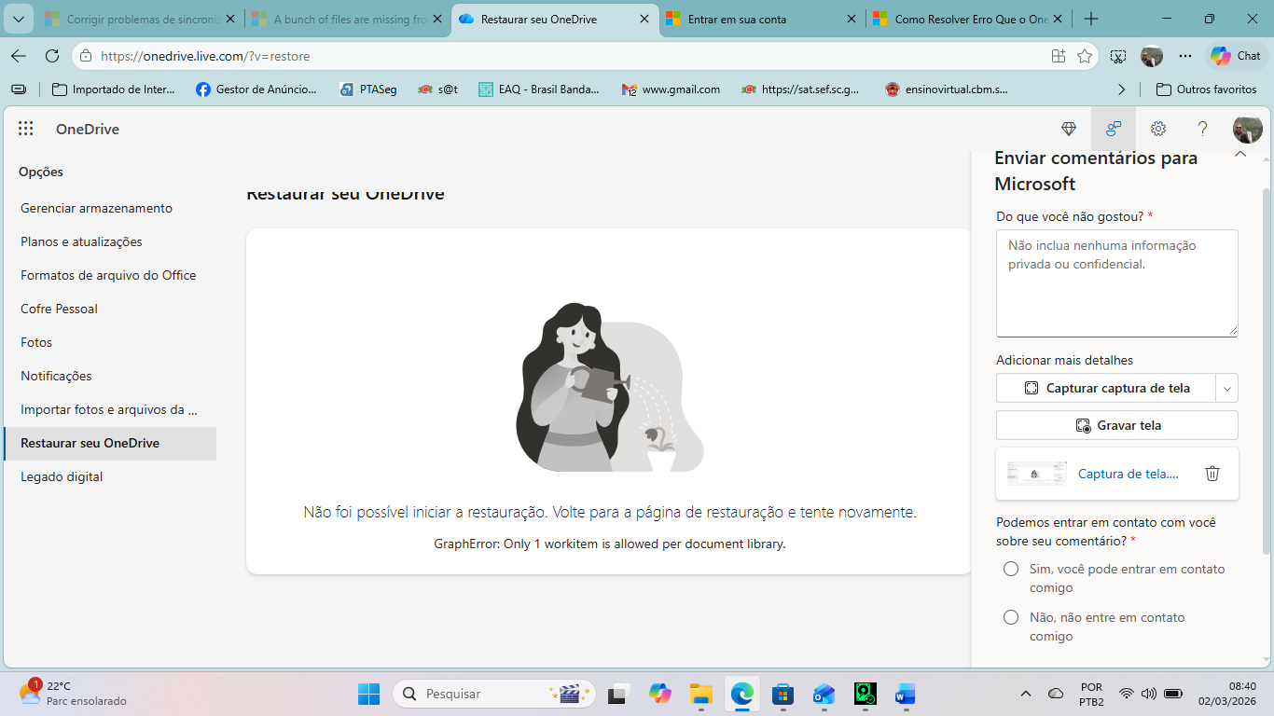This screenshot has width=1274, height=716.
Task: Open the Edge profile picture in toolbar
Action: tap(1152, 56)
